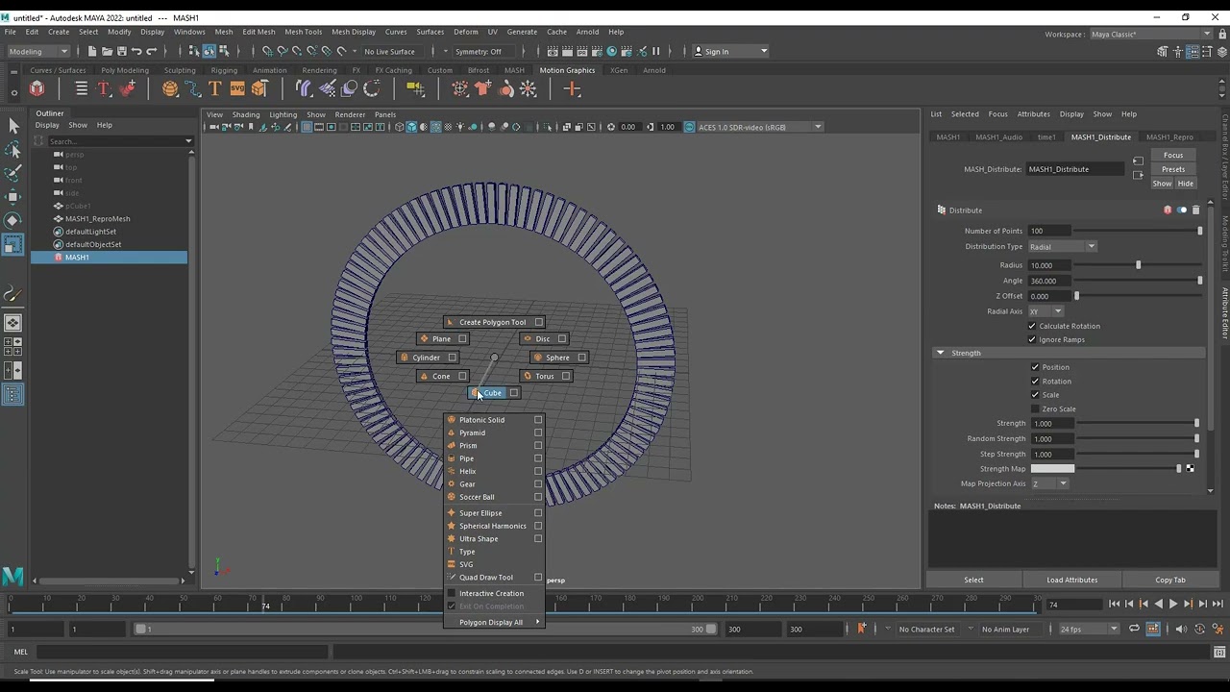Expand Polygon Display All submenu
This screenshot has width=1230, height=692.
coord(494,622)
